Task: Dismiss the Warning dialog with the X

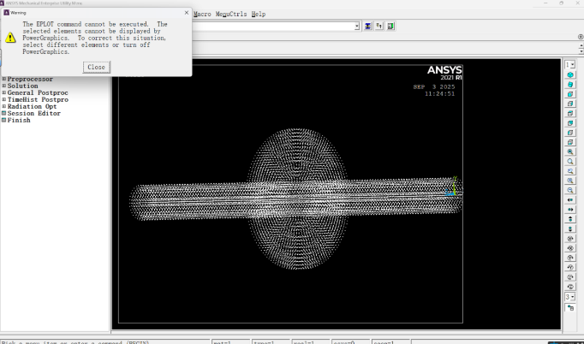Action: point(187,13)
